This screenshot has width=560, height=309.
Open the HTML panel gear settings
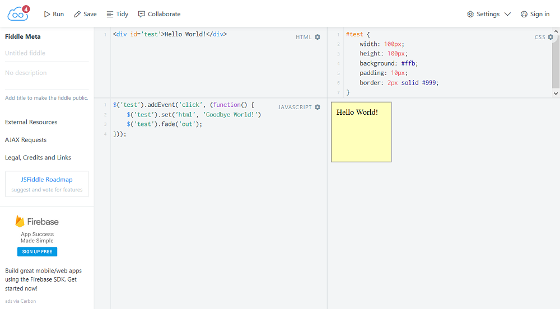[318, 37]
